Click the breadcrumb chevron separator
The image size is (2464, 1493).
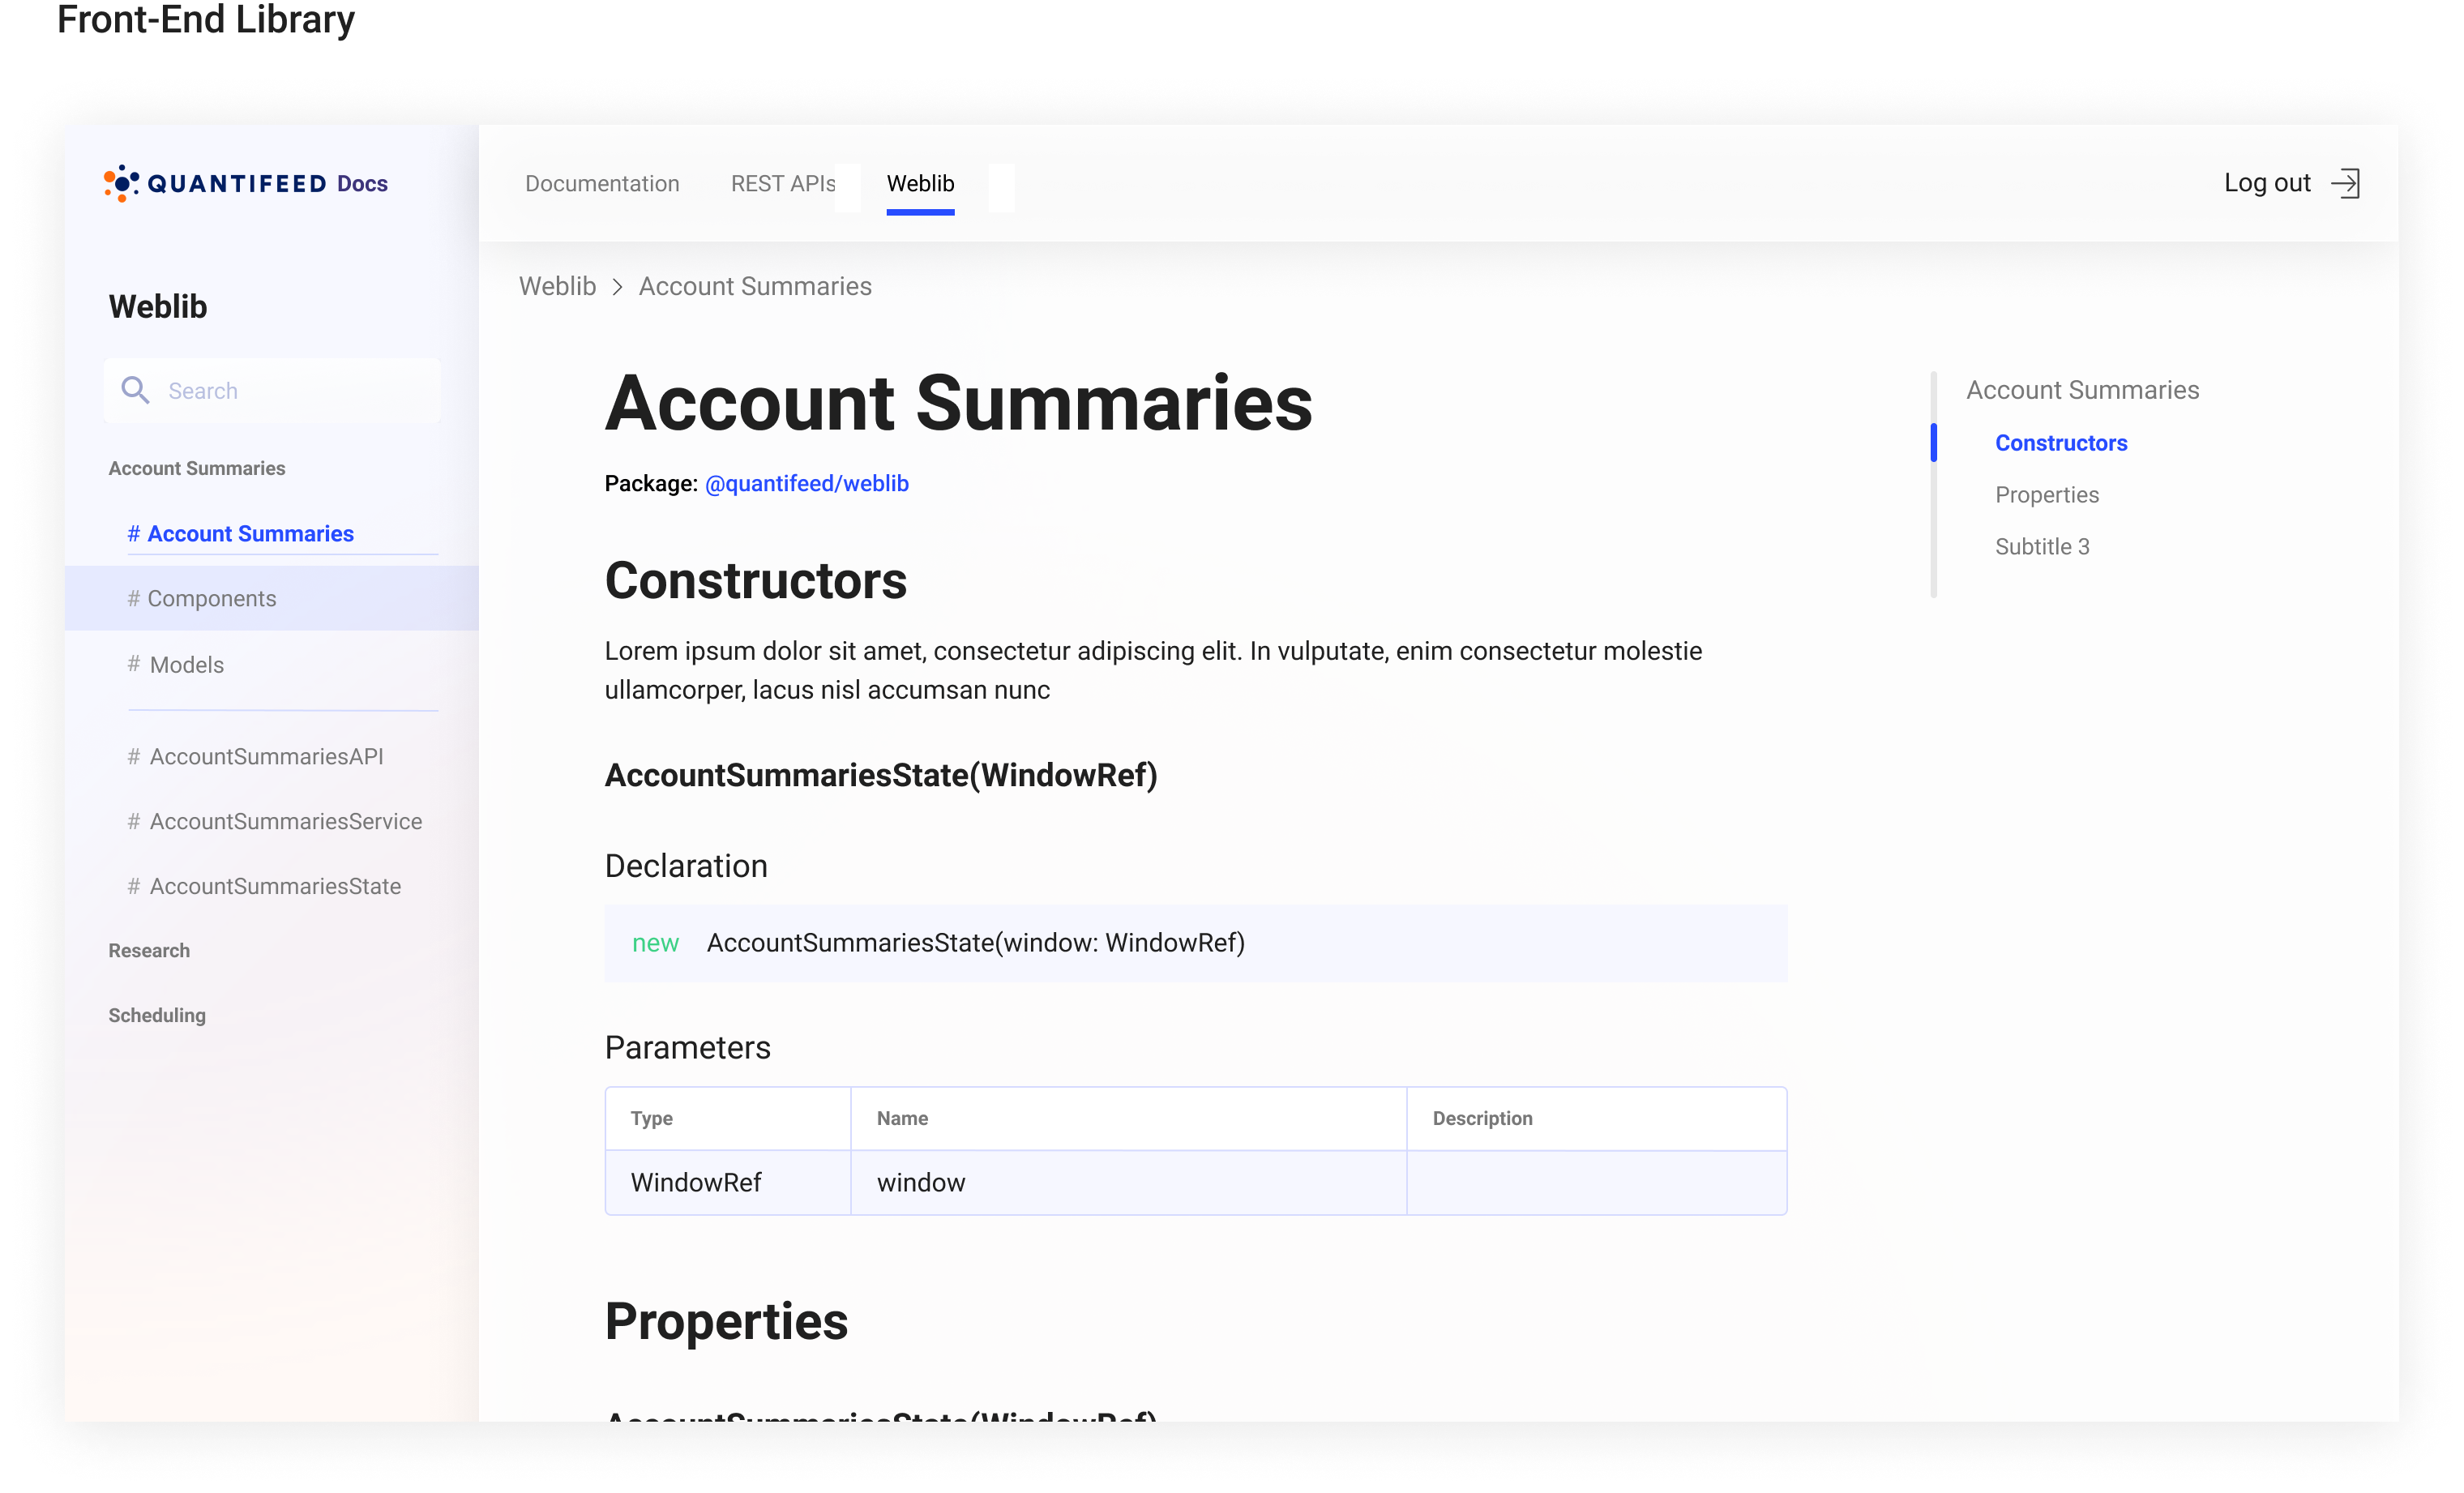pyautogui.click(x=618, y=287)
